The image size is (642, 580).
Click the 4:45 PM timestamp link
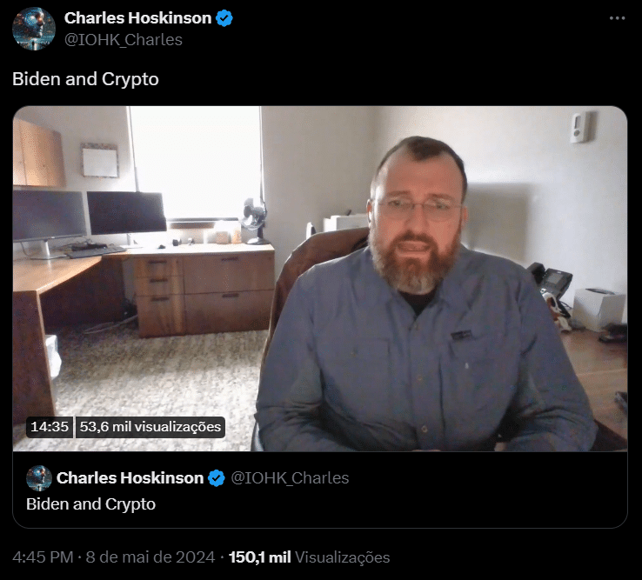pos(43,557)
